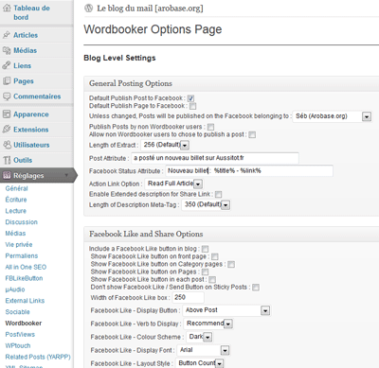Go to Lecture settings

tap(16, 211)
